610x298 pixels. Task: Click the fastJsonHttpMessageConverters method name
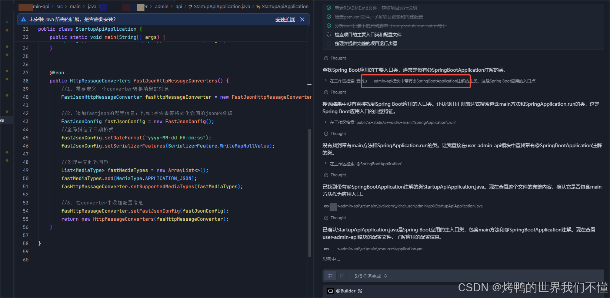point(176,81)
